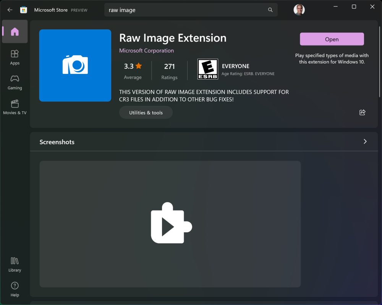Open the Apps section
This screenshot has height=305, width=382.
point(15,57)
